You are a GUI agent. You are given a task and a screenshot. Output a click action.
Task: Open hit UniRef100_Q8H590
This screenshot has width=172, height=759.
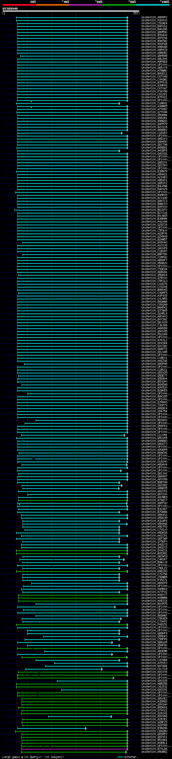pyautogui.click(x=154, y=32)
